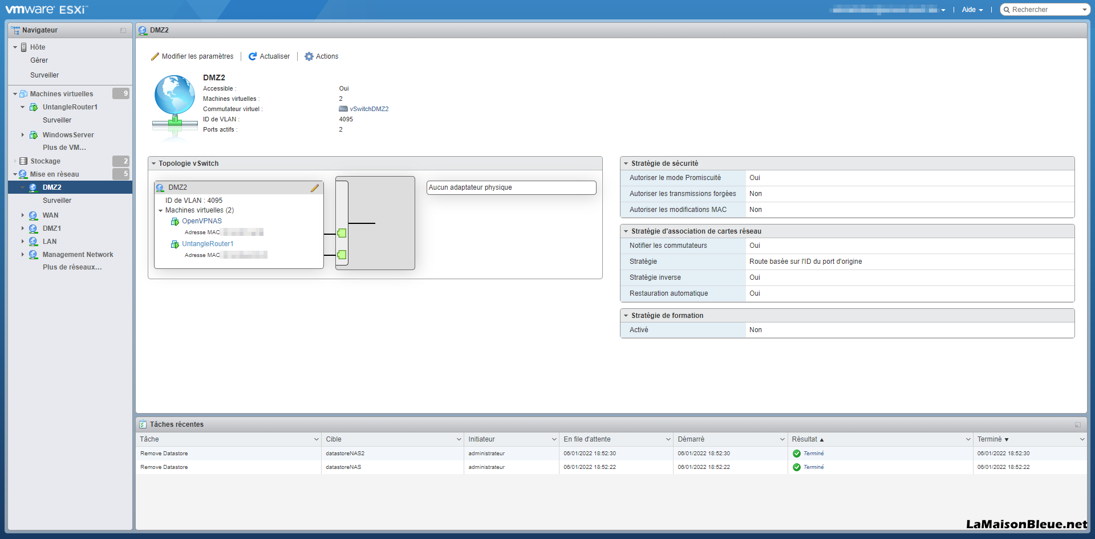Click the Actualiser button
This screenshot has width=1095, height=539.
(x=269, y=56)
